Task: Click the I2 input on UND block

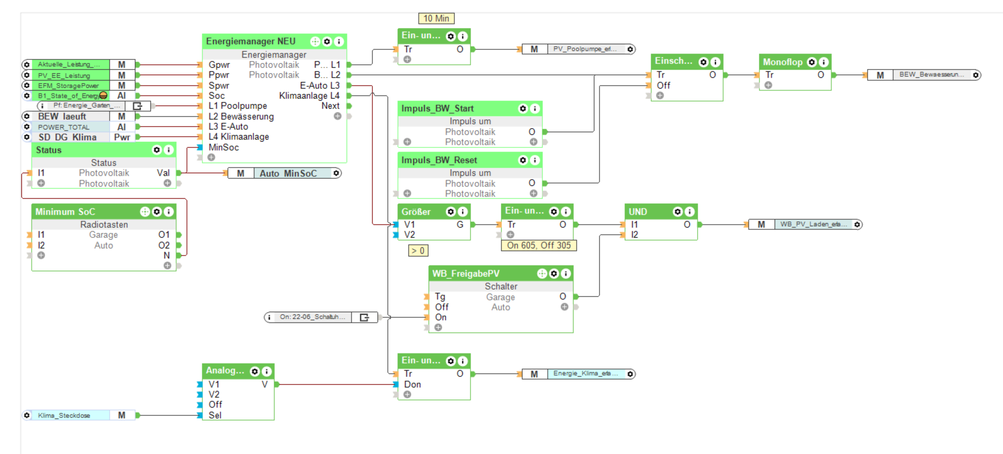Action: (634, 235)
